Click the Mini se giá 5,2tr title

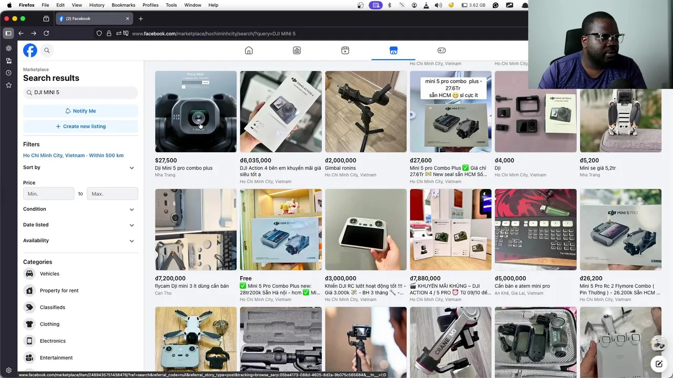coord(598,168)
